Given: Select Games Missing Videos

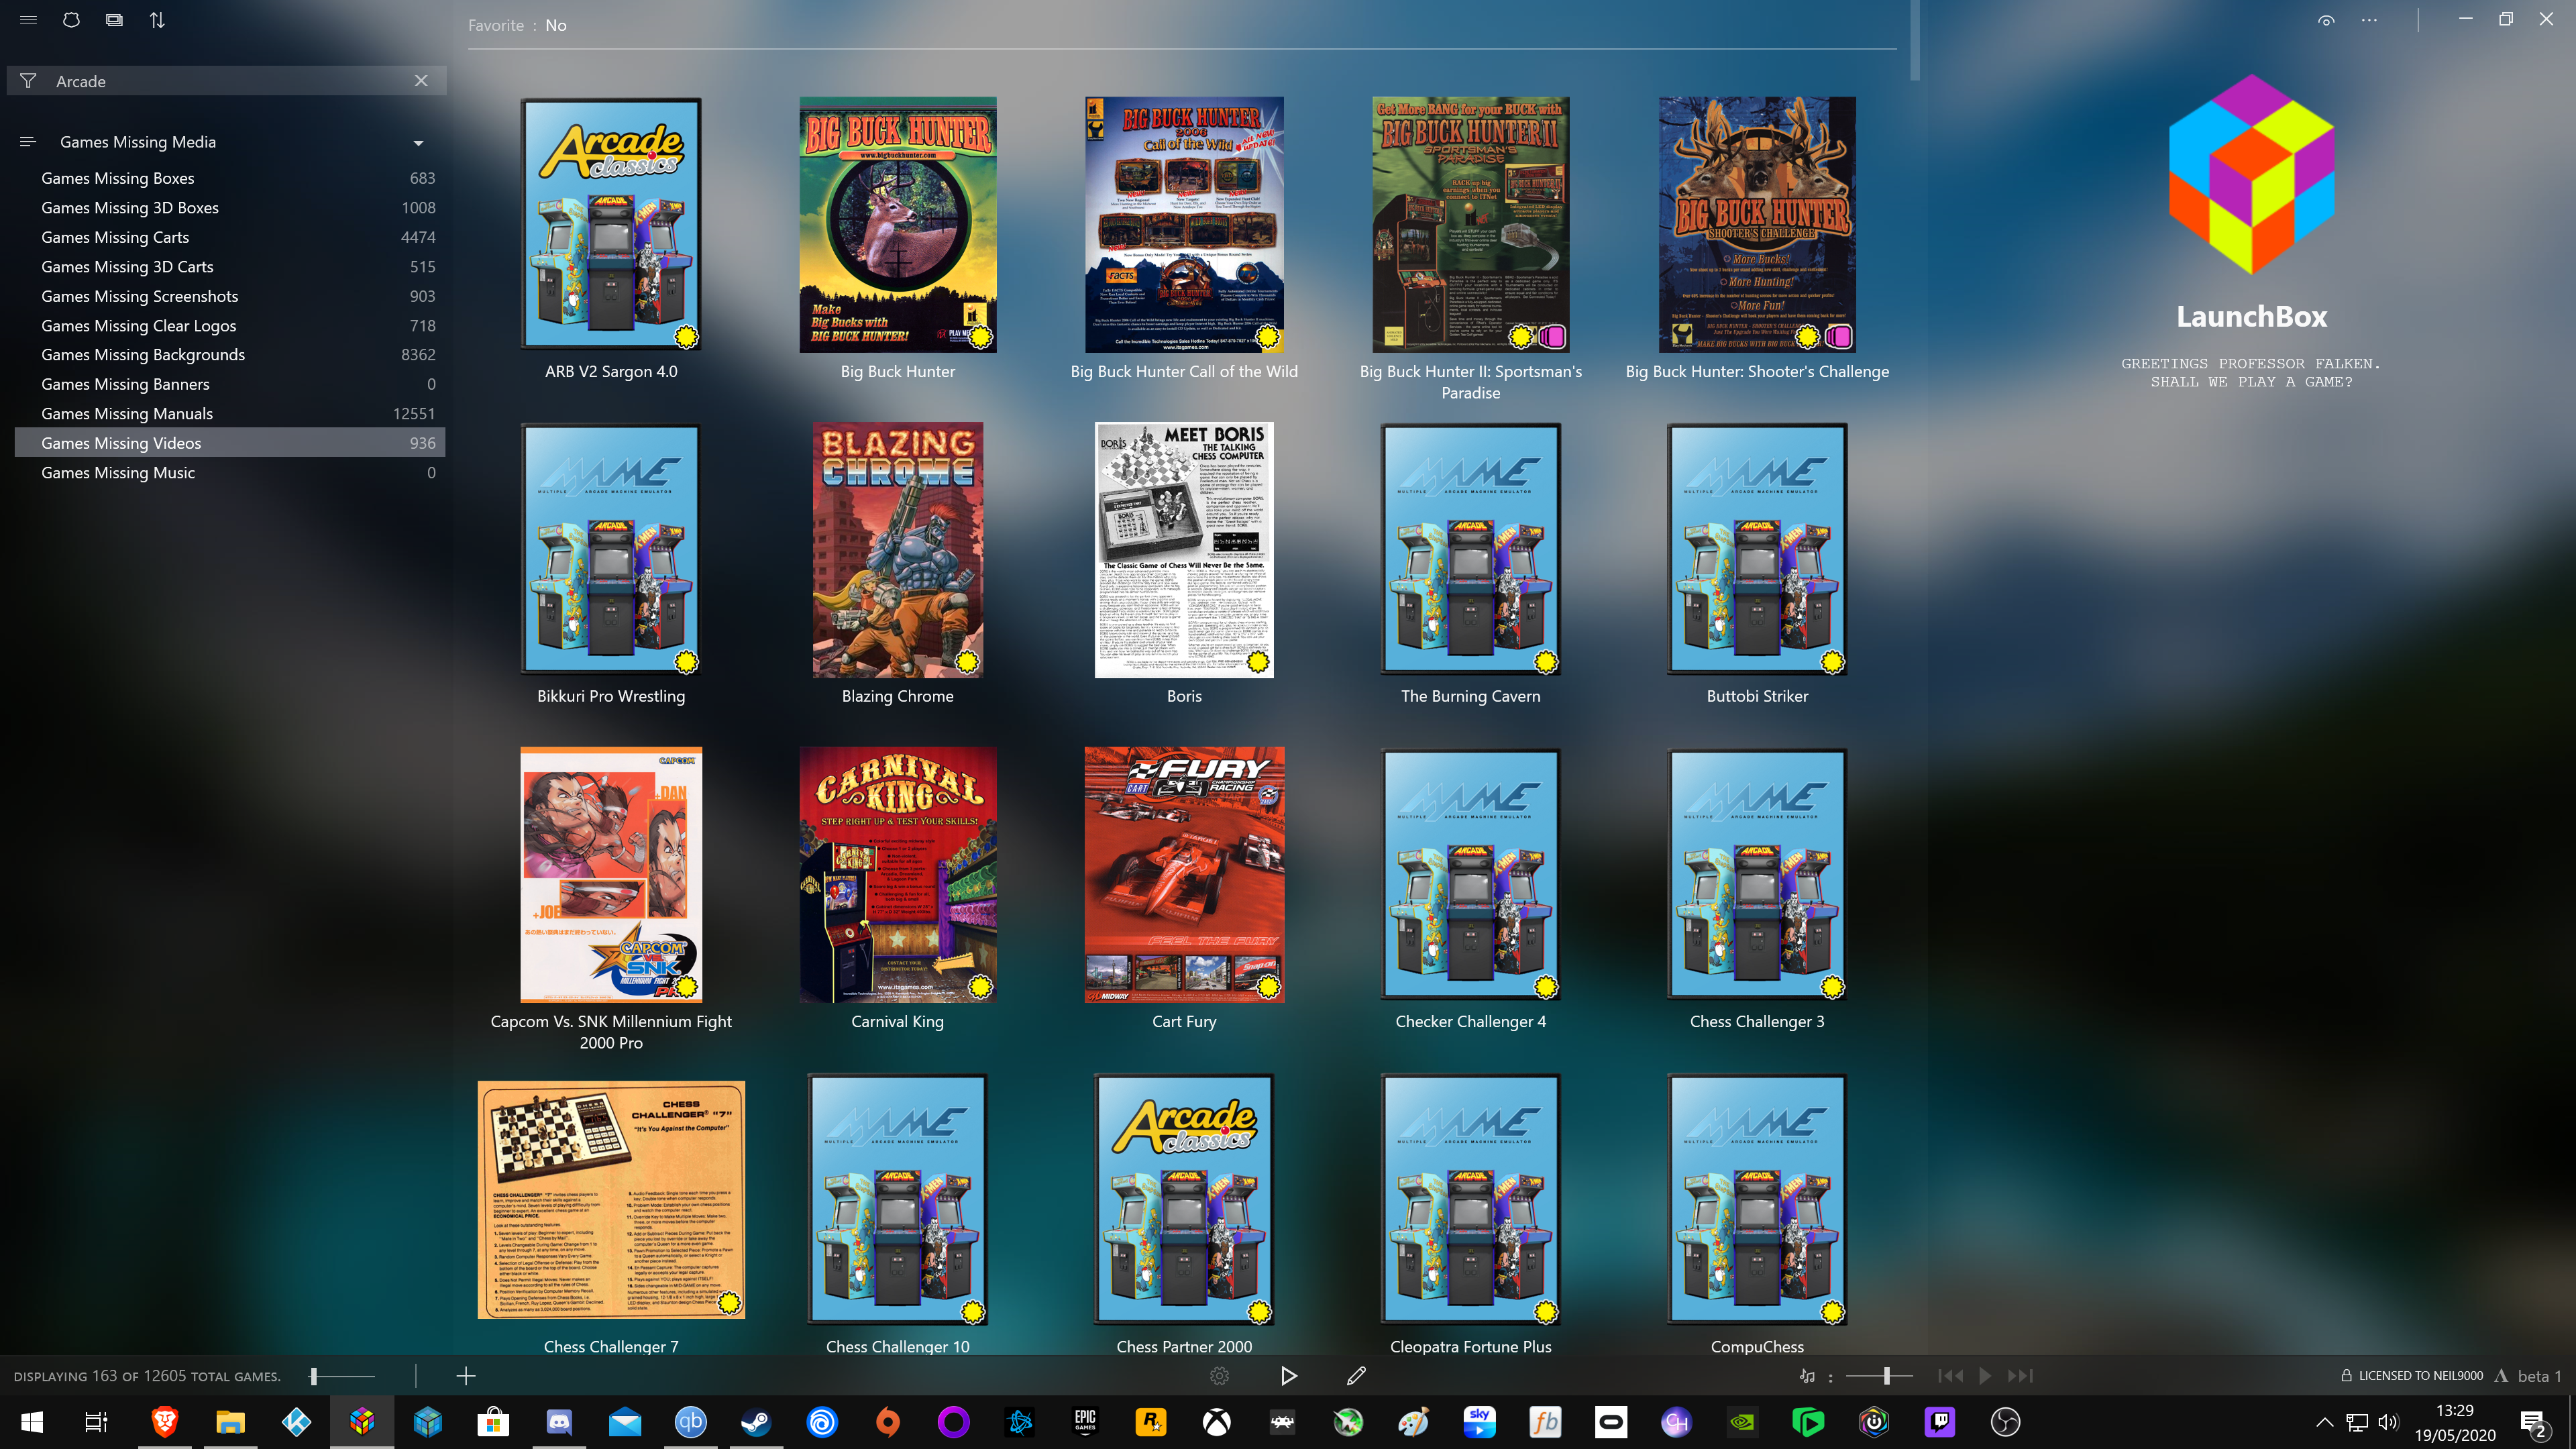Looking at the screenshot, I should (x=230, y=443).
